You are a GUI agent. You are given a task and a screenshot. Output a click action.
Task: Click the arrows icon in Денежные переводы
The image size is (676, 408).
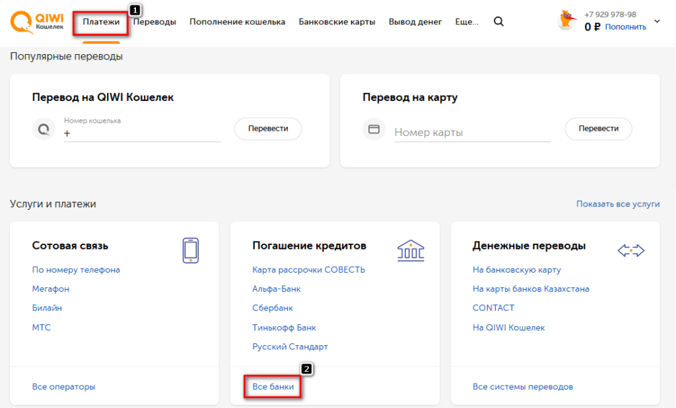[x=630, y=250]
